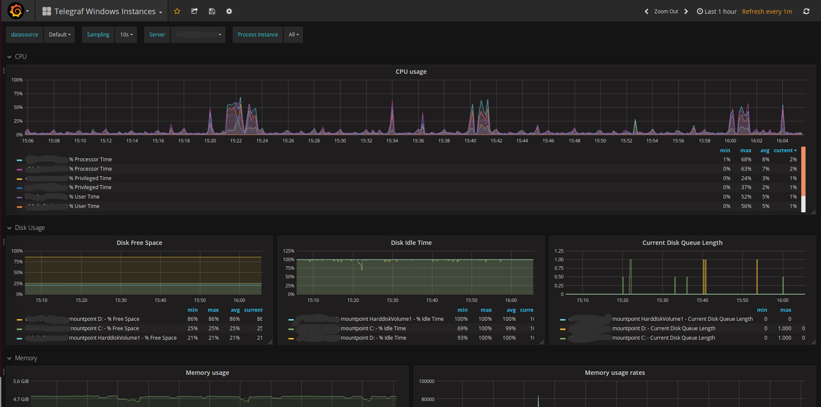Star this dashboard as favorite
Screen dimensions: 821x407
point(177,12)
